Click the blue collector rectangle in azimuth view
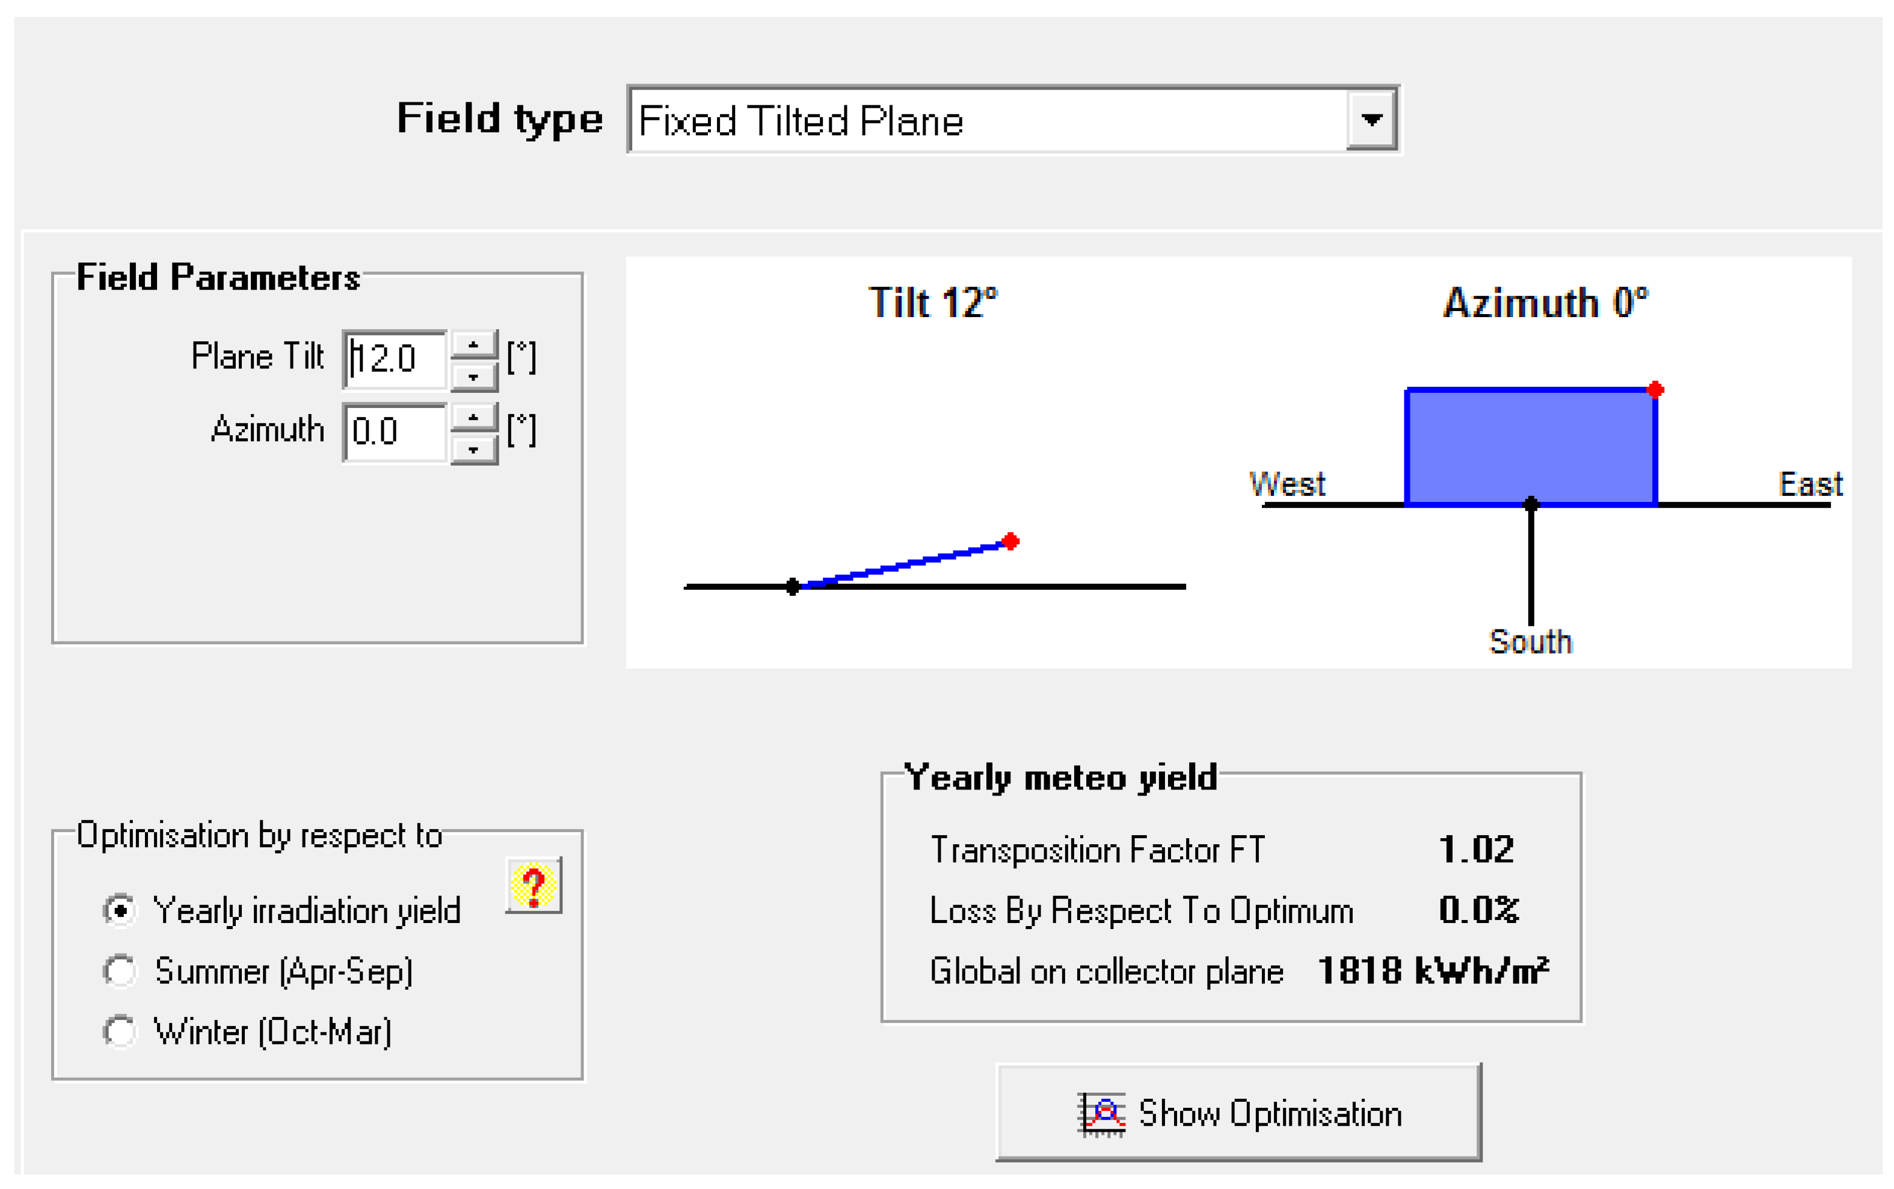 click(1531, 446)
